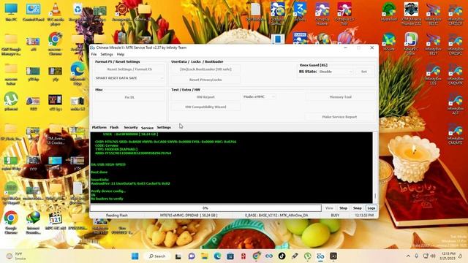Click the Windows Start button
This screenshot has width=468, height=263.
click(135, 256)
